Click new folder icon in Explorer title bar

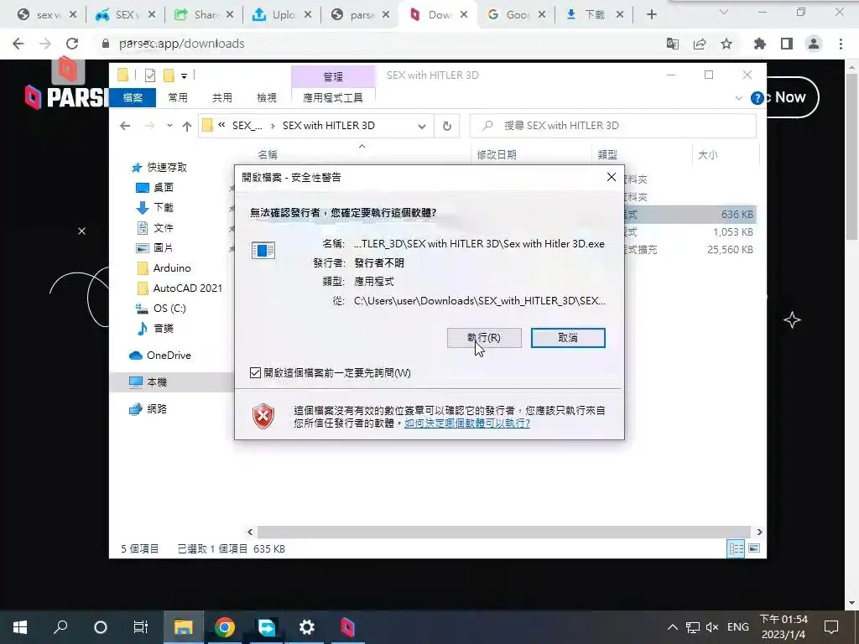pyautogui.click(x=169, y=75)
